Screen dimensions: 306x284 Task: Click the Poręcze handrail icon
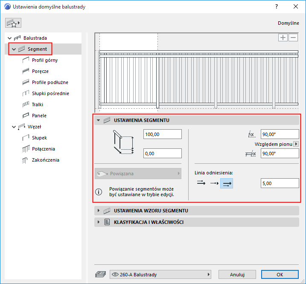(26, 71)
